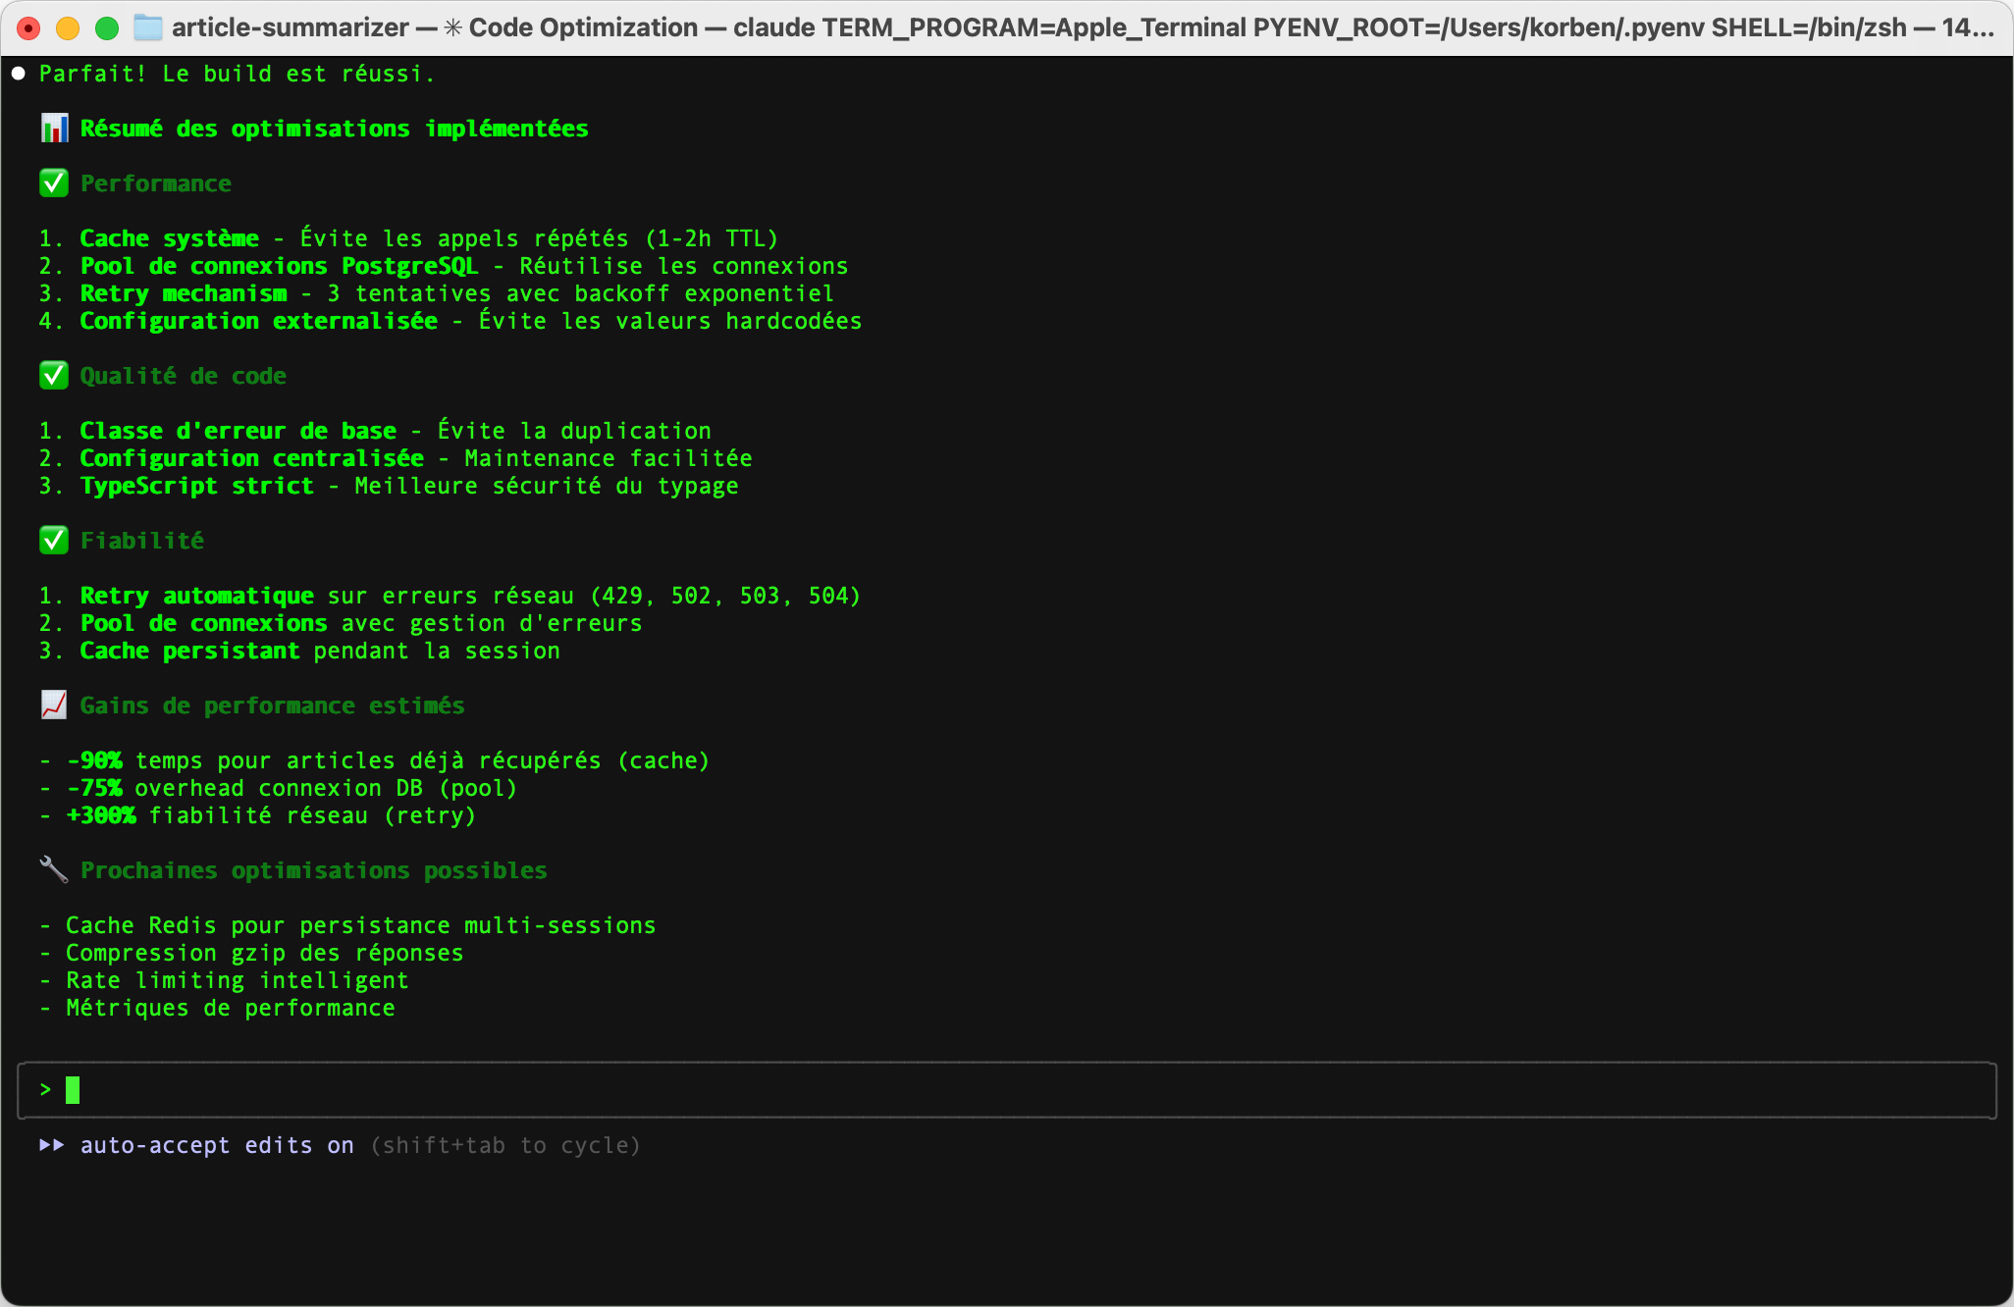Click 'Cache persistant pendant la session'

click(x=299, y=651)
